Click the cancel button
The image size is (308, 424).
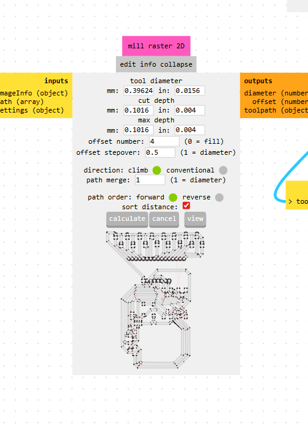[x=164, y=219]
